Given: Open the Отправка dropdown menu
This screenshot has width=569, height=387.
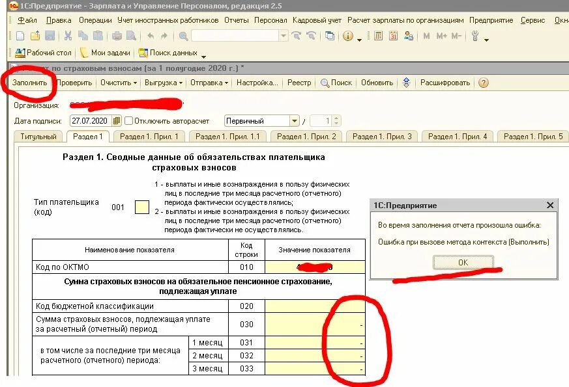Looking at the screenshot, I should tap(209, 83).
